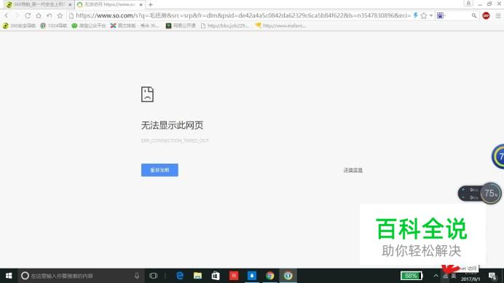Open the red ad-blocker extension icon
The image size is (504, 283).
tap(486, 15)
